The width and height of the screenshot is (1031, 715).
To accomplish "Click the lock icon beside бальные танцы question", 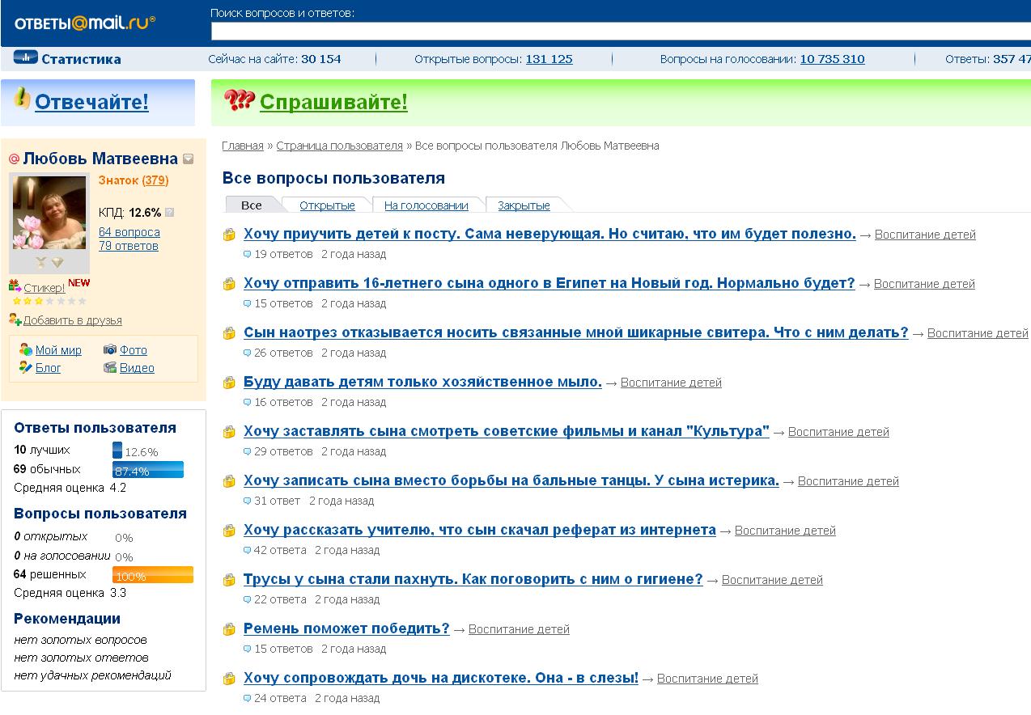I will pyautogui.click(x=229, y=481).
